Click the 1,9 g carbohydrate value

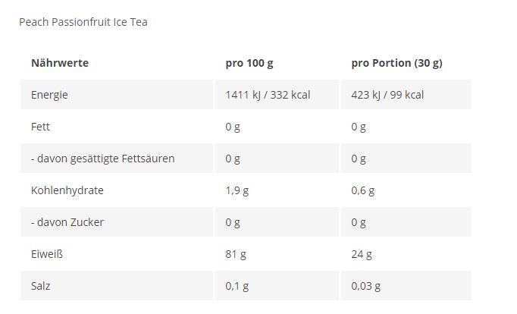click(237, 190)
